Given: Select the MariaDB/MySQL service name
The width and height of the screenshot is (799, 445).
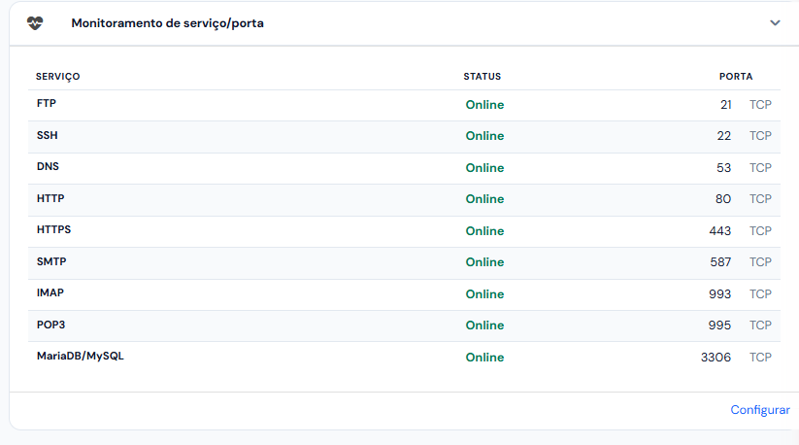Looking at the screenshot, I should pos(80,357).
